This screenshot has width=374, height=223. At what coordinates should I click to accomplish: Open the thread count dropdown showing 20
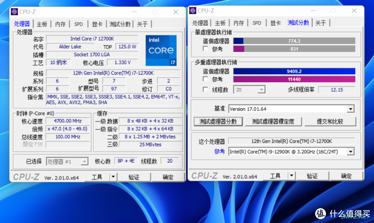[x=249, y=90]
